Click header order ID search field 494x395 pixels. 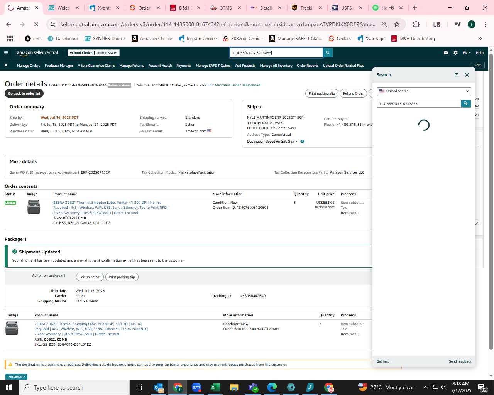[276, 53]
